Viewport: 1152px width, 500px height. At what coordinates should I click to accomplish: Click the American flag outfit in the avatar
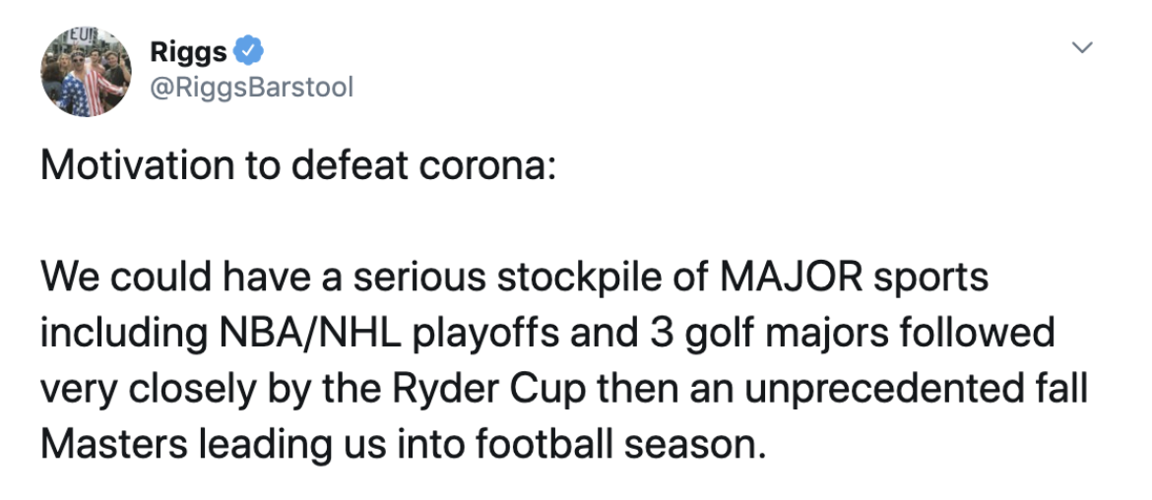86,90
